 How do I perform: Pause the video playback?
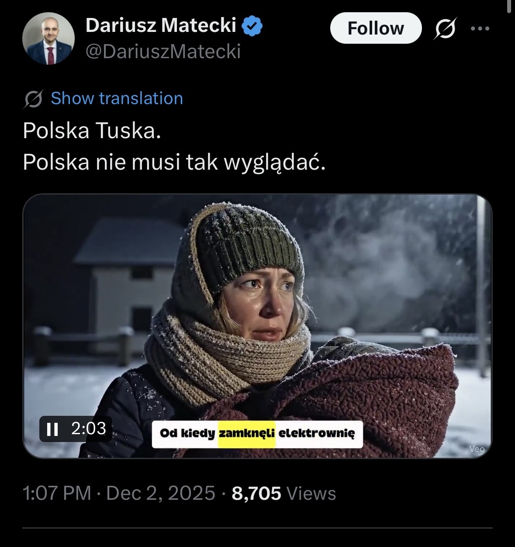(52, 429)
